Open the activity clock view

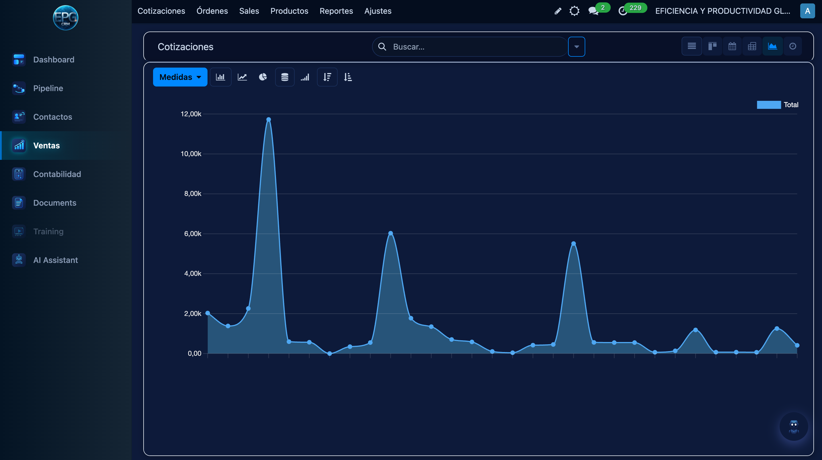[x=793, y=47]
